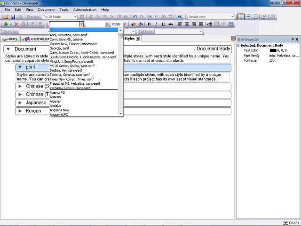
Task: Collapse Selected: Document Body in Style Inspector
Action: coord(238,46)
